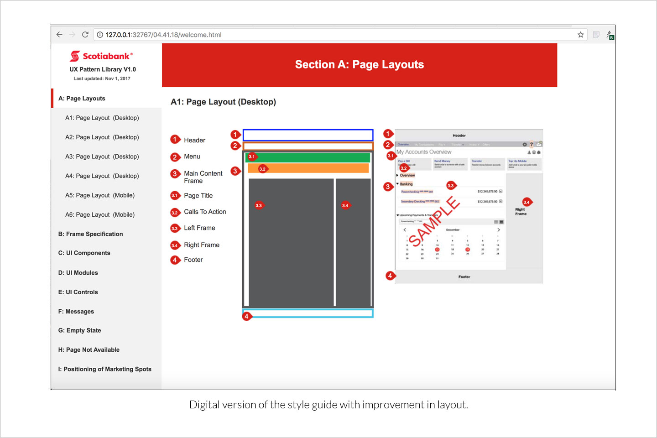
Task: Click the settings gear in the sample menu
Action: pyautogui.click(x=525, y=145)
